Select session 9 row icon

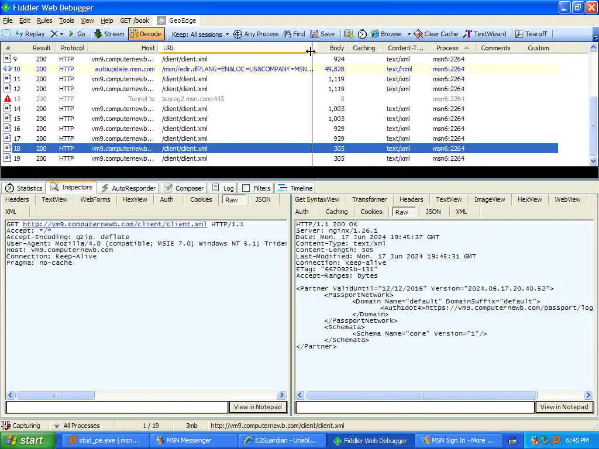[7, 59]
